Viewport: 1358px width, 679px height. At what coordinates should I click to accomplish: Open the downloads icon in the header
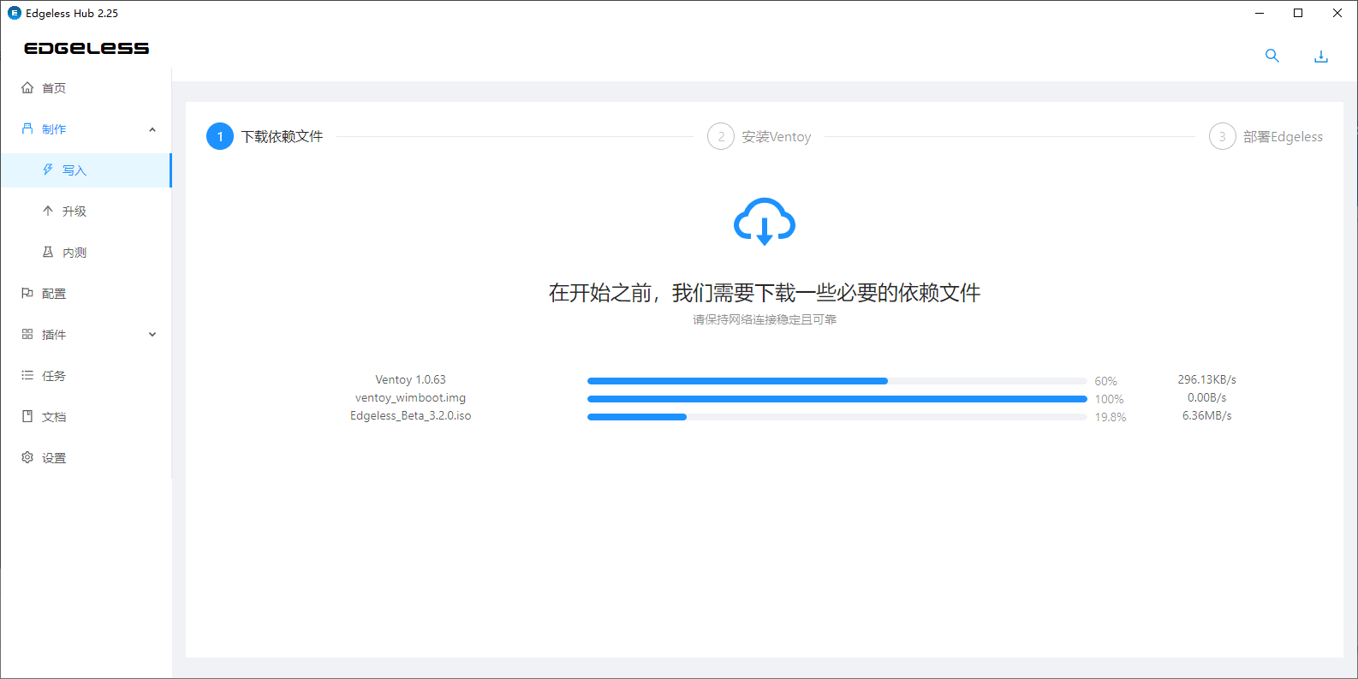pos(1321,57)
